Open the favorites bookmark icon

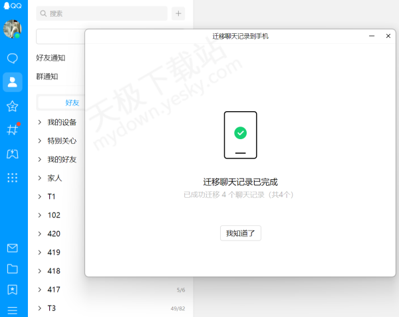click(12, 290)
